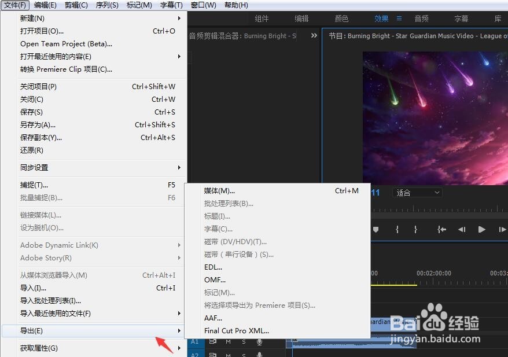The image size is (508, 357).
Task: Open the 标记(M) menu
Action: click(139, 5)
